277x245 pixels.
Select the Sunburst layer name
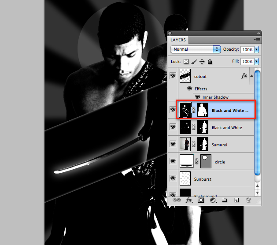[203, 179]
